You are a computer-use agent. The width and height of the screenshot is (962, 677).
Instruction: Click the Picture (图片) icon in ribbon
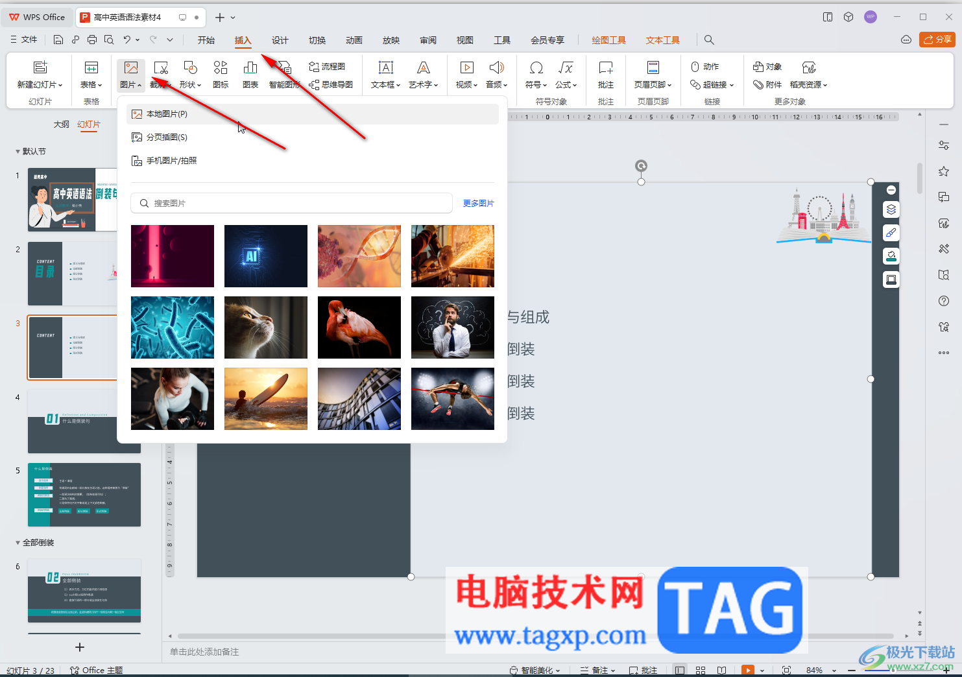[x=131, y=67]
